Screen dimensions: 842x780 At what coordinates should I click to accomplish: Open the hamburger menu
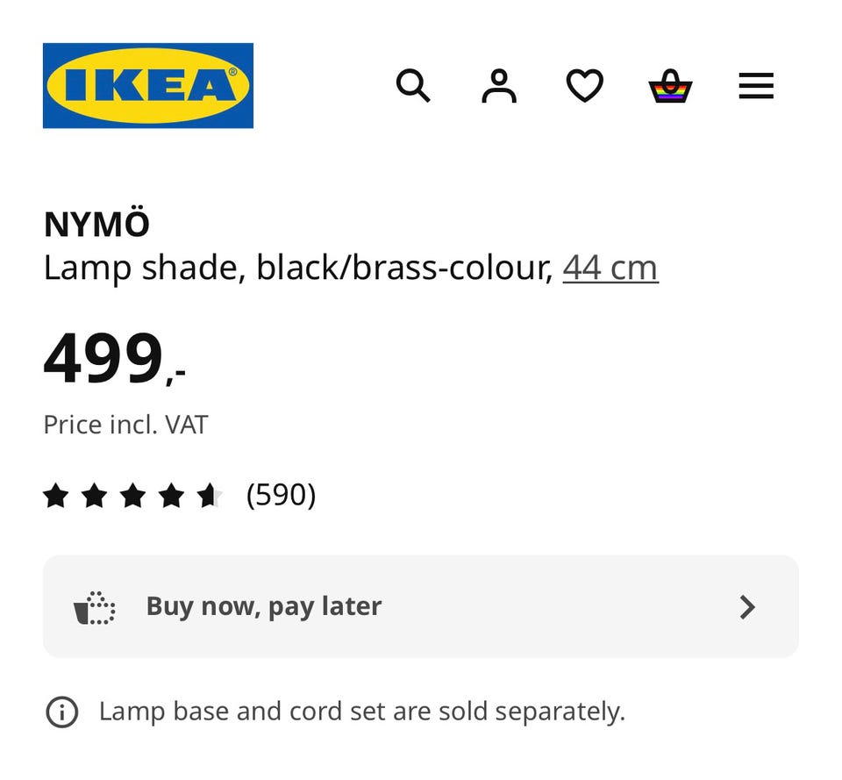click(x=755, y=86)
